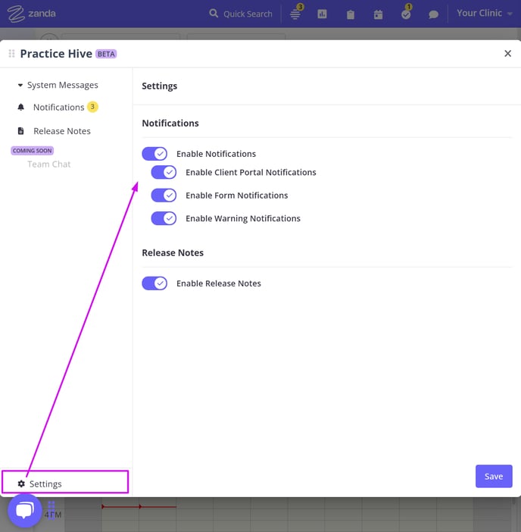Toggle Enable Client Portal Notifications switch
This screenshot has width=521, height=532.
click(164, 172)
